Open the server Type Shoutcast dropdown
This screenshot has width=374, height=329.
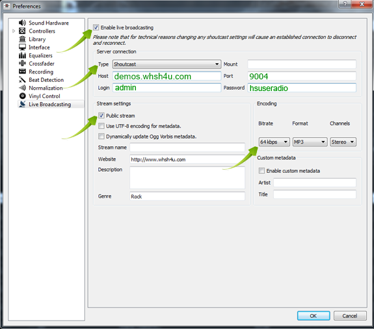pos(167,64)
